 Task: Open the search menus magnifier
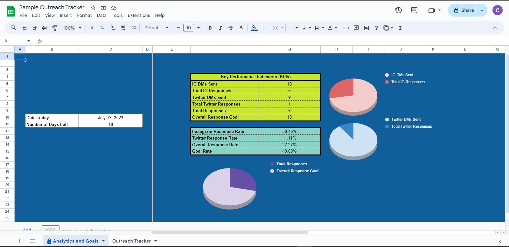(14, 28)
